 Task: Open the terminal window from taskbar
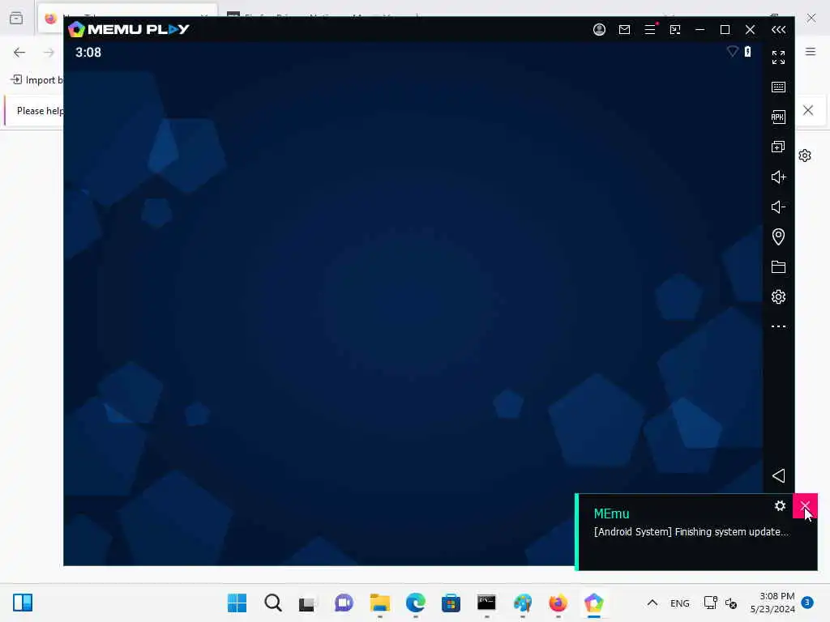(486, 603)
